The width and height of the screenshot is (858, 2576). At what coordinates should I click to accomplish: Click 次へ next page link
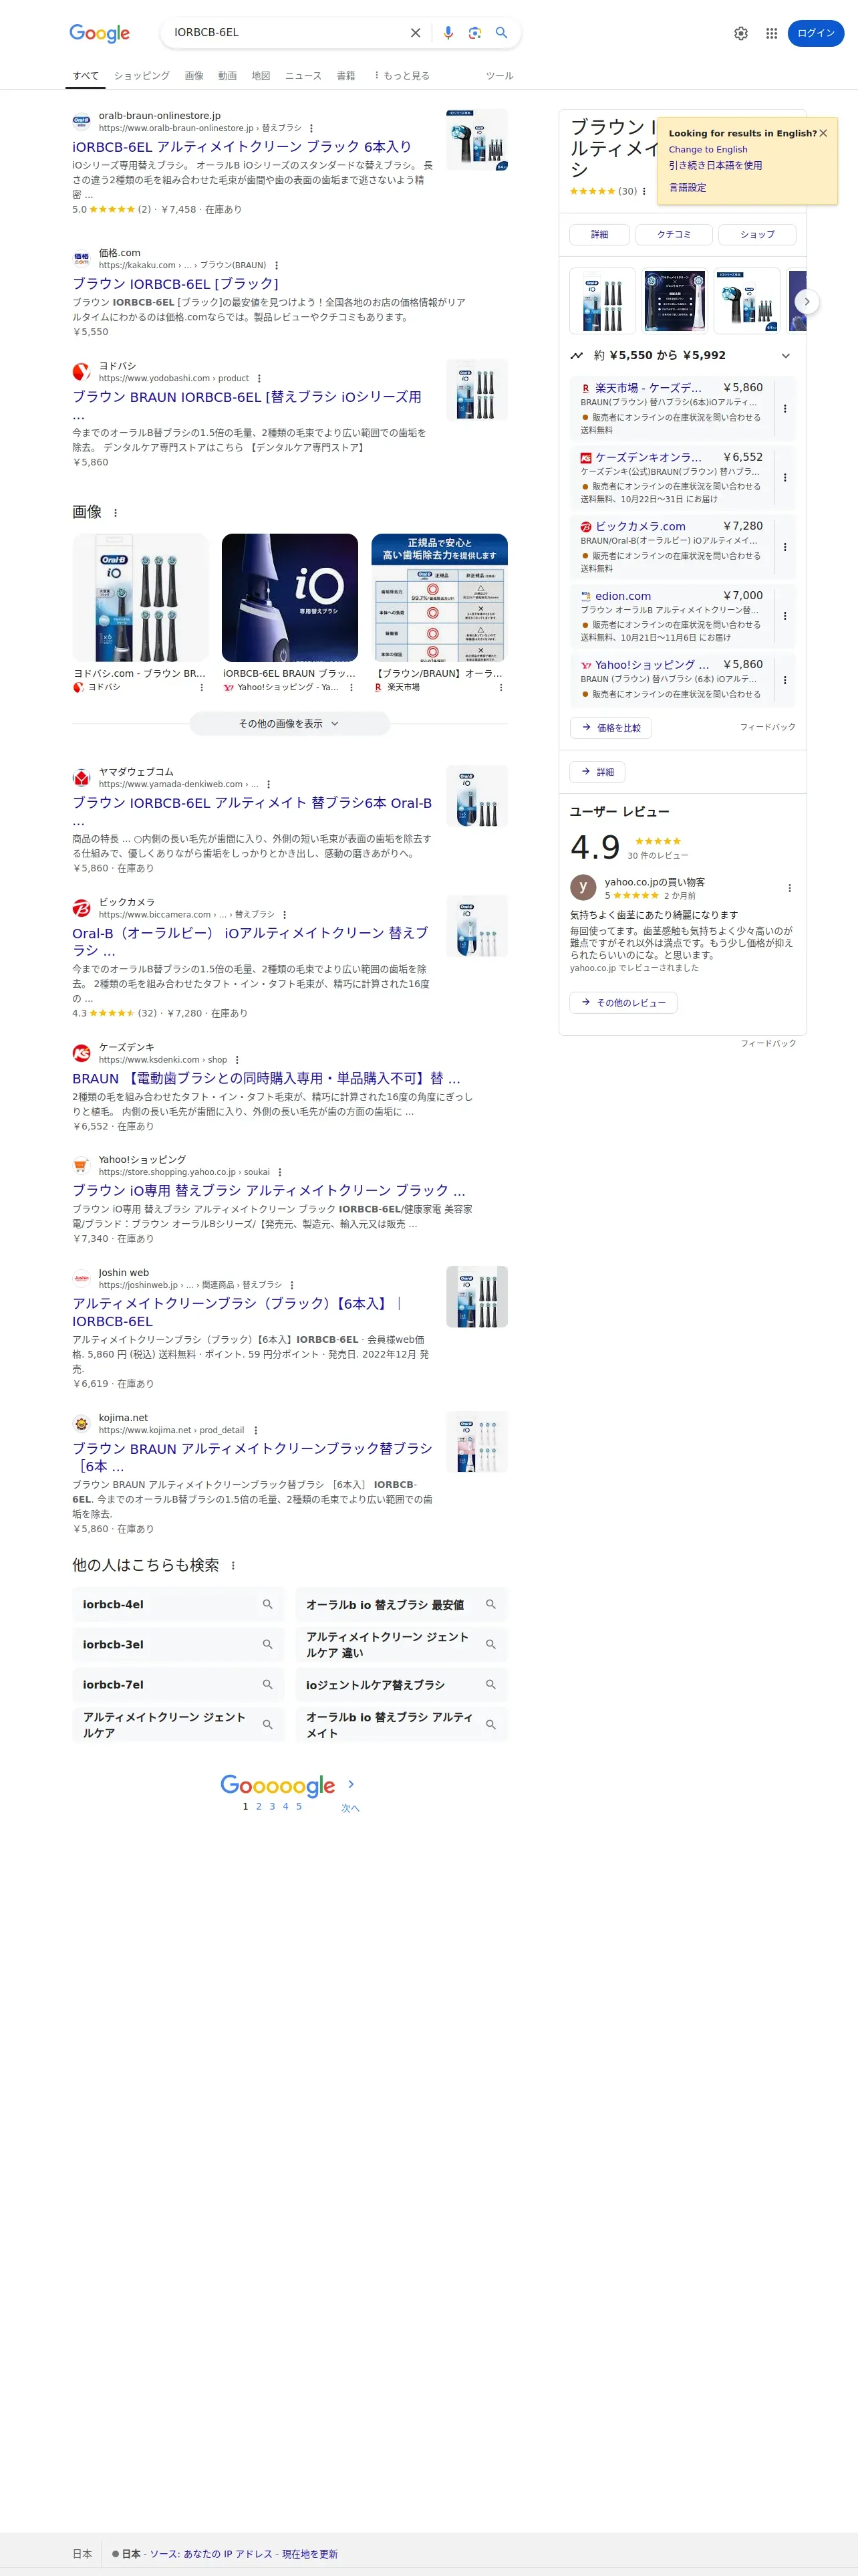coord(351,1808)
